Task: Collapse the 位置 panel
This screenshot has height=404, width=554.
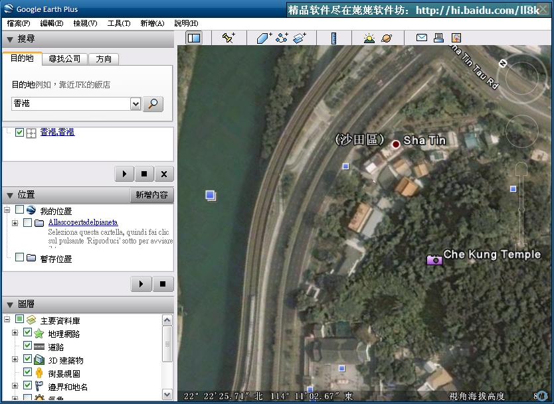Action: [10, 195]
